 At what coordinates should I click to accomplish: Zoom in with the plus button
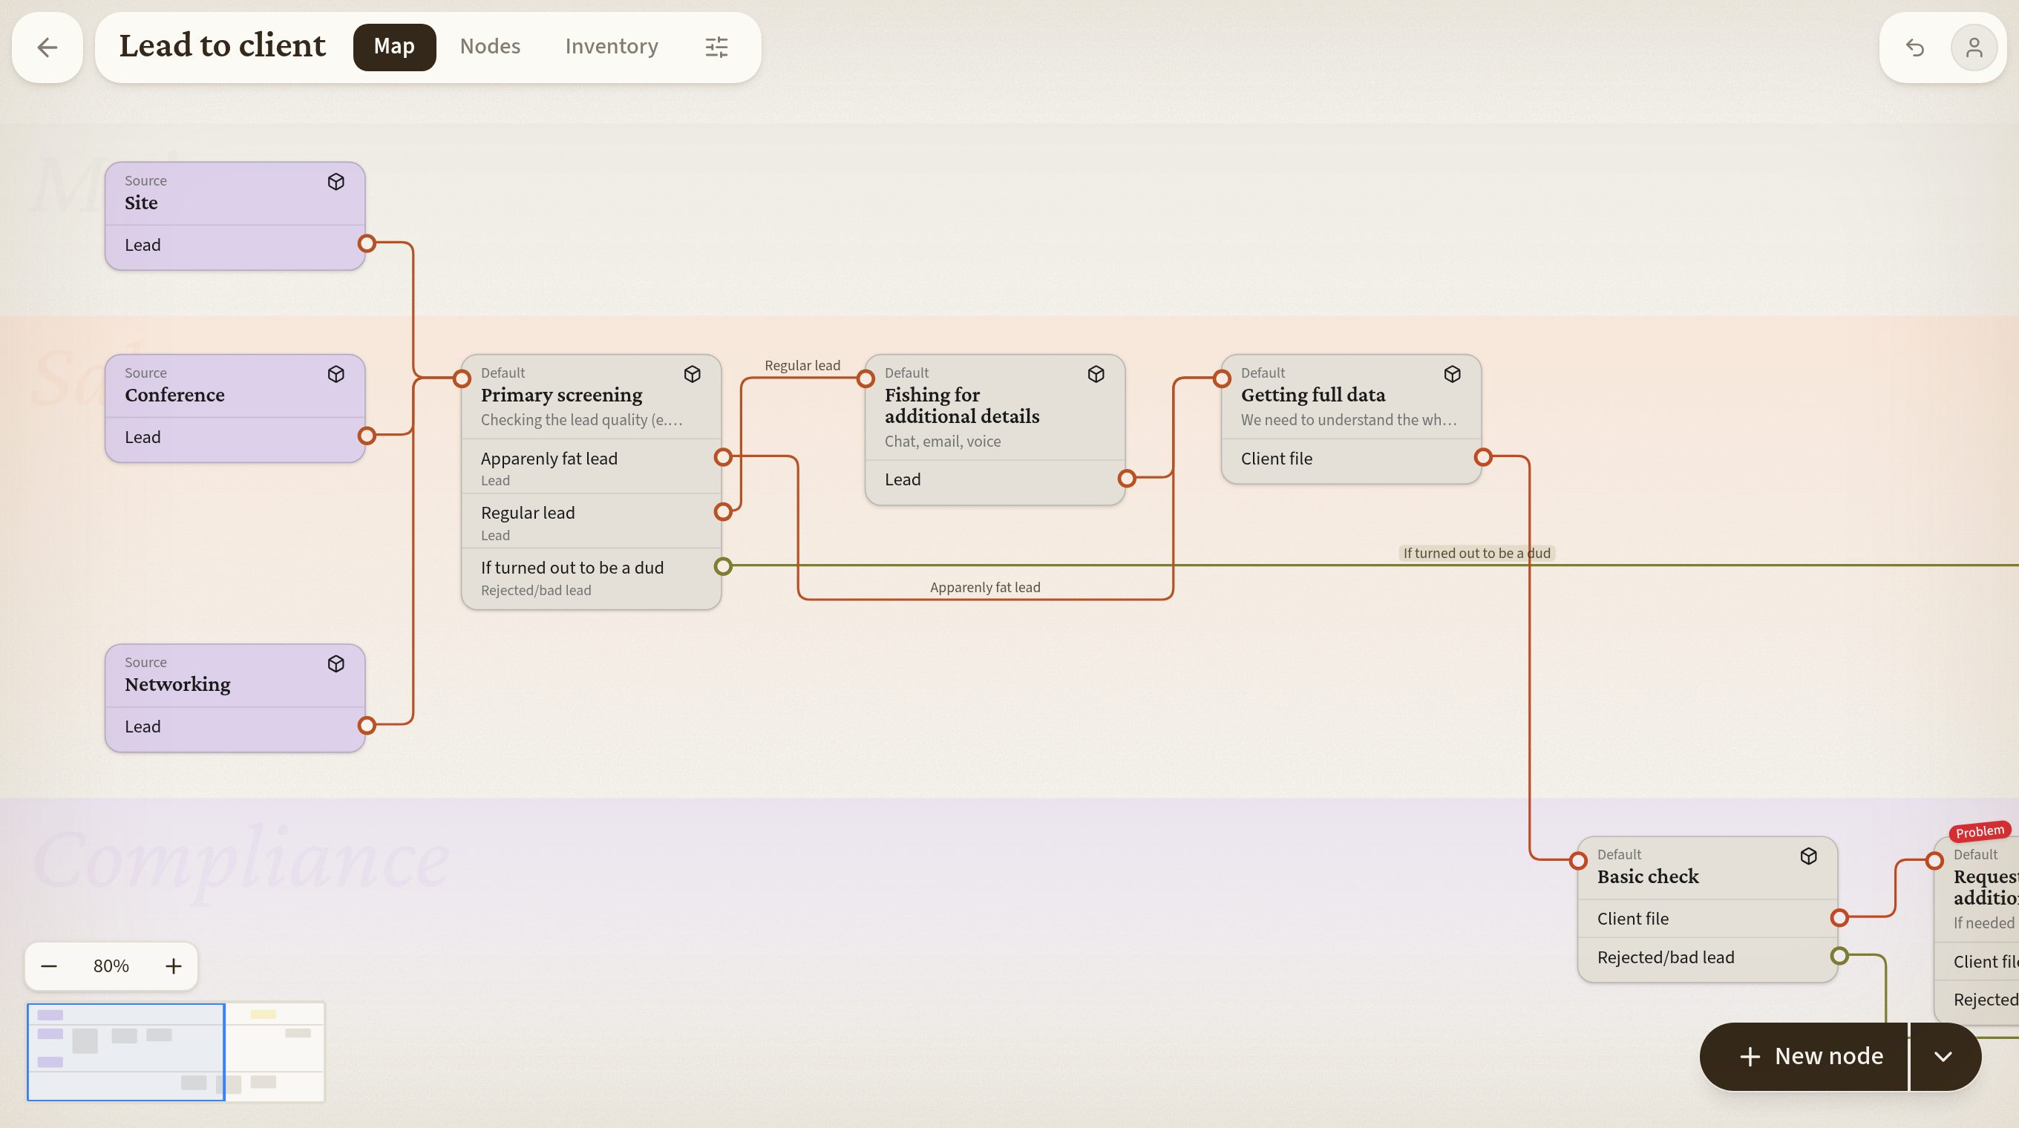173,966
